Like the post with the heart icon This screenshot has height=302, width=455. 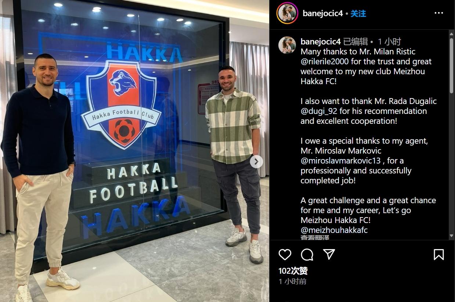[x=285, y=255]
